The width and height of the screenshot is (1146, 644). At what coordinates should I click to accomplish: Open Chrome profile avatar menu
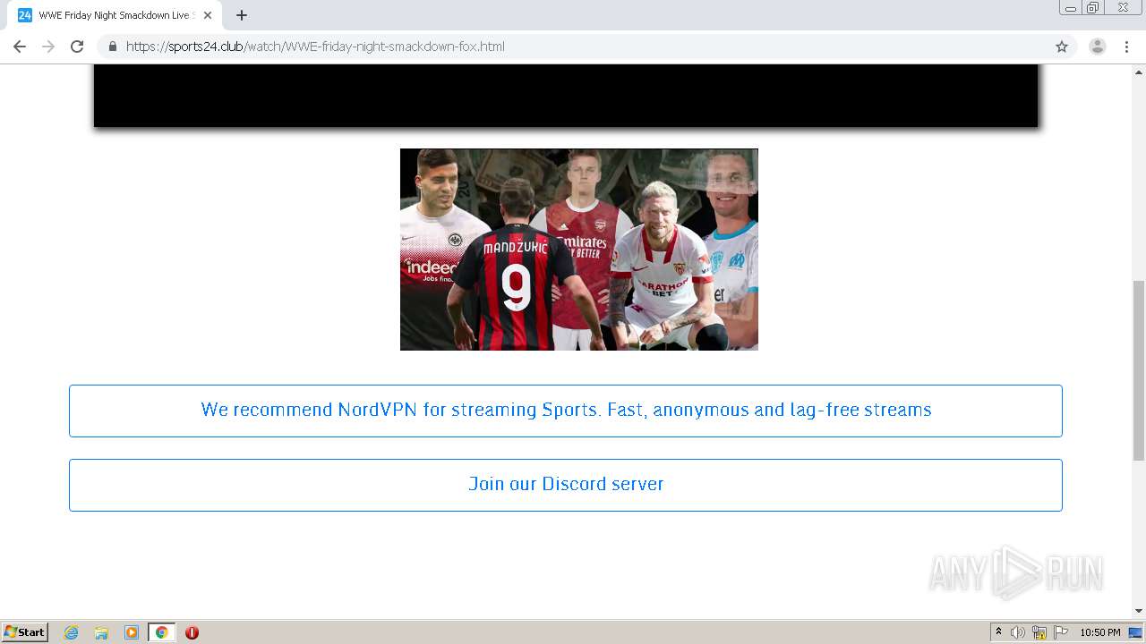[1097, 47]
